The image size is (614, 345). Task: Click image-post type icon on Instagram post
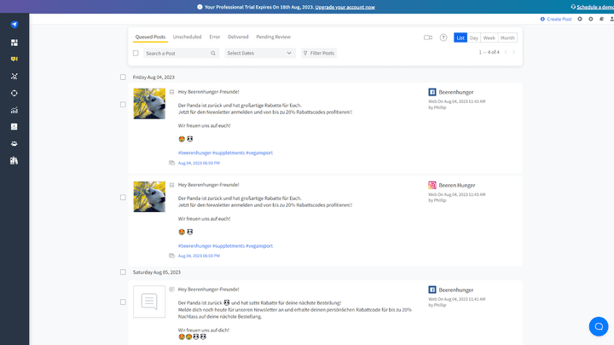click(x=172, y=185)
